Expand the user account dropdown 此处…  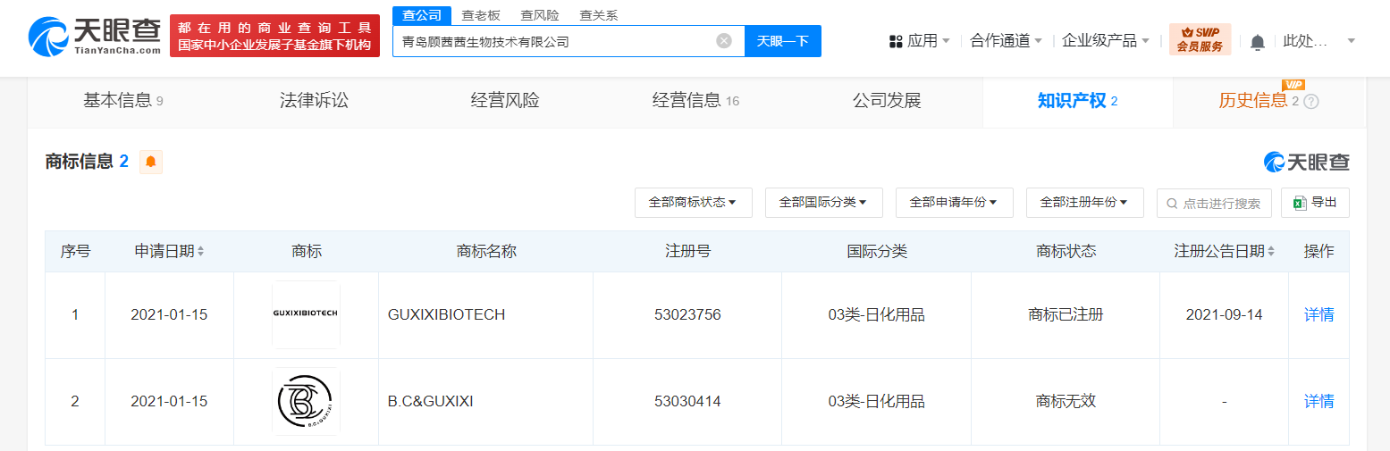(x=1319, y=41)
